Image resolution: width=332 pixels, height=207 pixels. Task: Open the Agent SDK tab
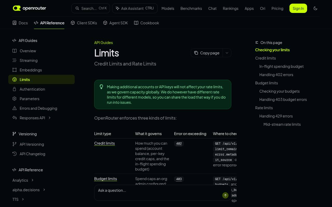(x=115, y=23)
